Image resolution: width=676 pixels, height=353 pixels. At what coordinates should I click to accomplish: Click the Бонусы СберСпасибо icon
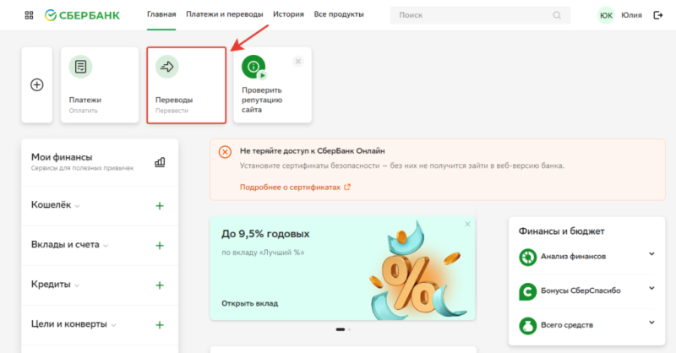pos(527,291)
